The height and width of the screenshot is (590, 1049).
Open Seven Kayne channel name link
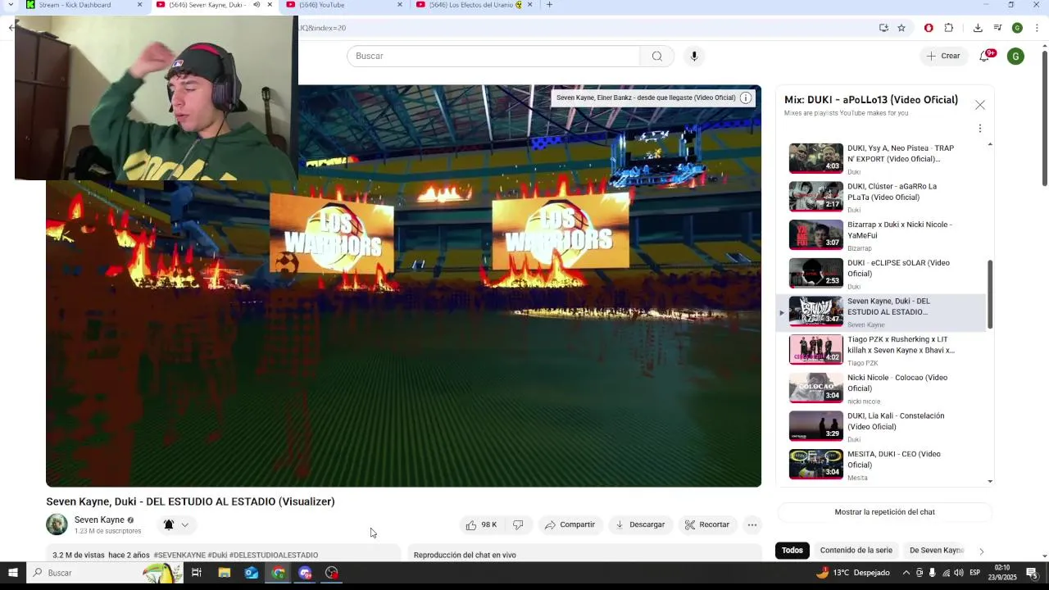[99, 520]
